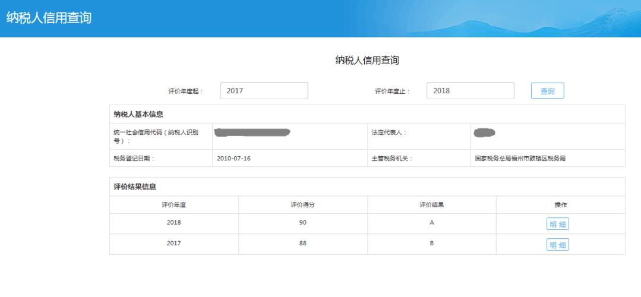The height and width of the screenshot is (297, 641).
Task: Open 明细 for the 2018 evaluation row
Action: (x=558, y=224)
